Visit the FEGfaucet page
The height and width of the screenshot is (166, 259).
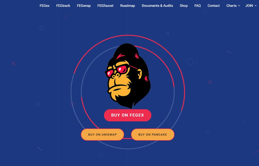(x=105, y=6)
